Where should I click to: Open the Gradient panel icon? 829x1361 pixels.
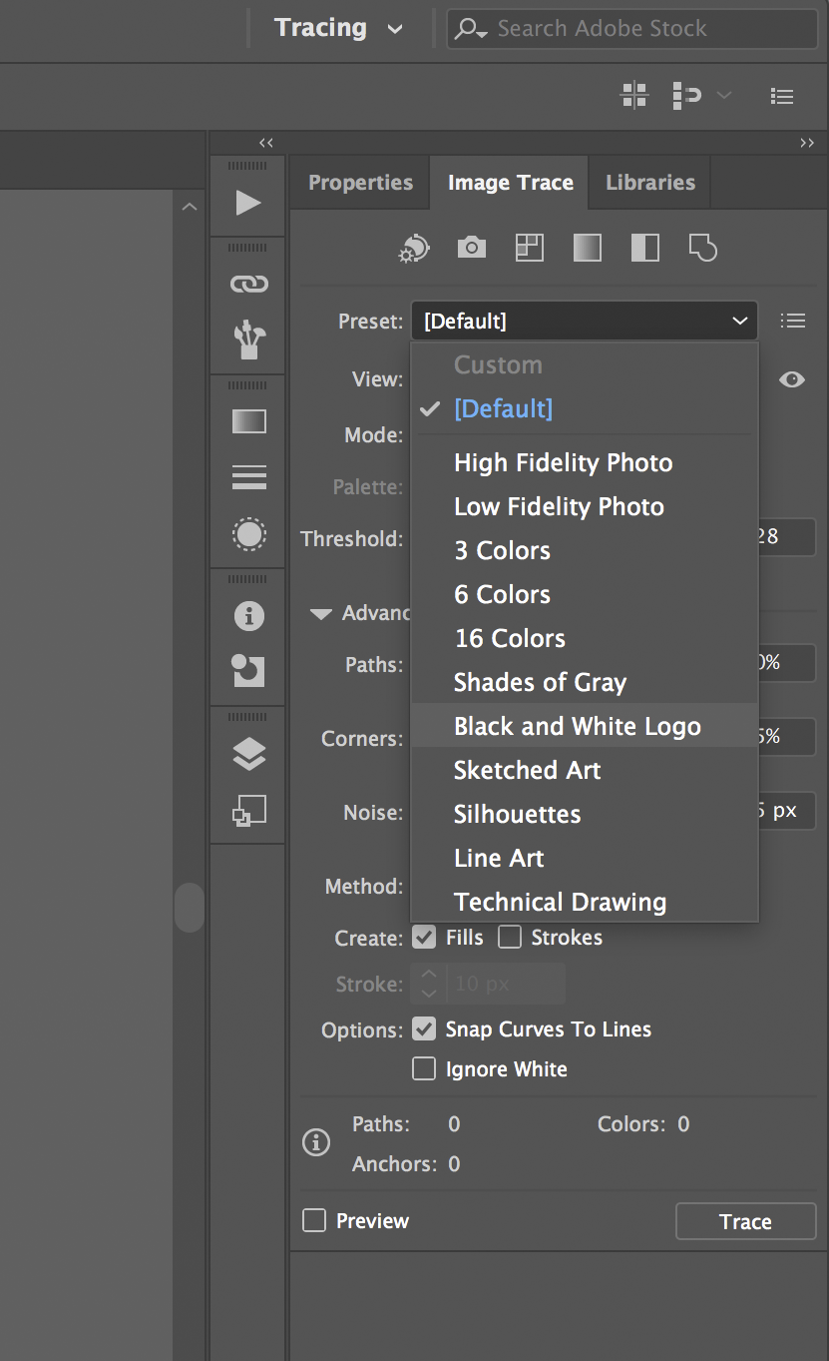(x=248, y=421)
